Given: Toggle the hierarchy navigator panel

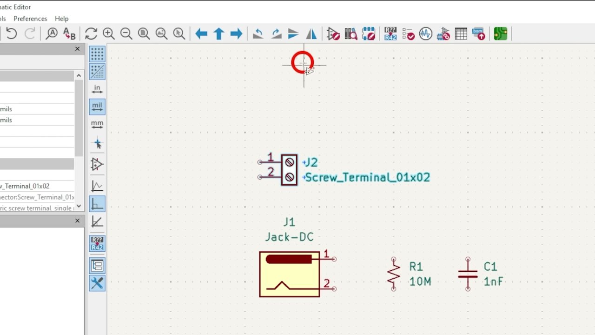Looking at the screenshot, I should pyautogui.click(x=97, y=265).
